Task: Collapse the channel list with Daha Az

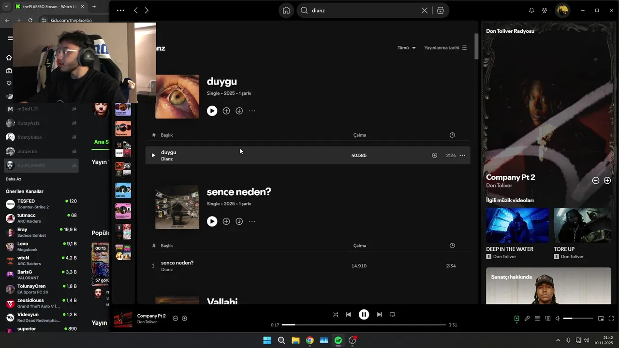Action: tap(14, 179)
